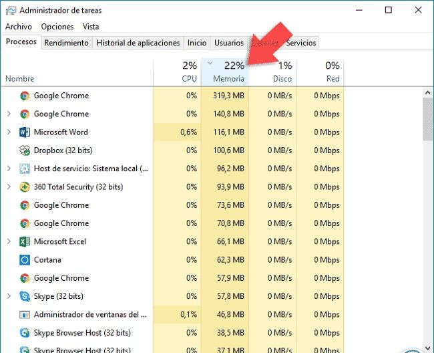
Task: Click the Administrador de ventanas icon
Action: (x=25, y=315)
